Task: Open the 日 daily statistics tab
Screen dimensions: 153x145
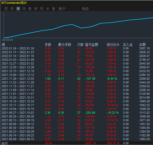Action: click(12, 9)
